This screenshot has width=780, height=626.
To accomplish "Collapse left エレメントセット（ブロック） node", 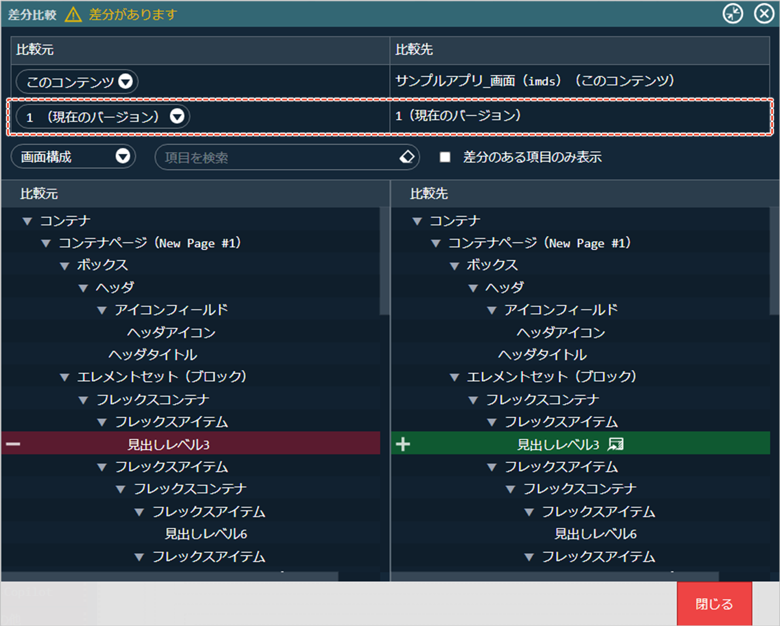I will (x=65, y=377).
